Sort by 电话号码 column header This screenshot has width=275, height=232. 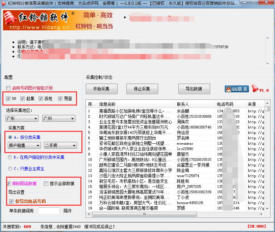coord(230,104)
